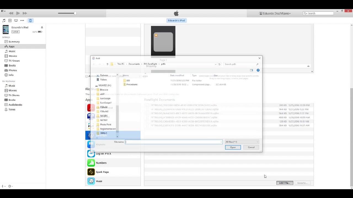
Task: Select Numbers in the apps list
Action: pyautogui.click(x=113, y=163)
